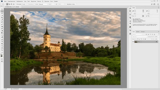Choose Intersect with selection mode
160x90 pixels.
tap(14, 4)
